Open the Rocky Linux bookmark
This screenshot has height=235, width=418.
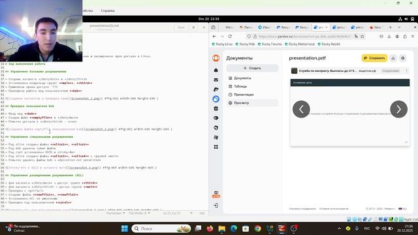(222, 44)
